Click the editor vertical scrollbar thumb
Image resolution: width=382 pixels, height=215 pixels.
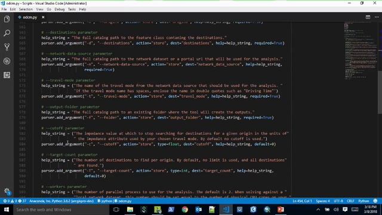pyautogui.click(x=380, y=92)
